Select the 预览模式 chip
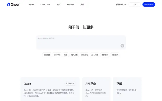 pos(84,55)
